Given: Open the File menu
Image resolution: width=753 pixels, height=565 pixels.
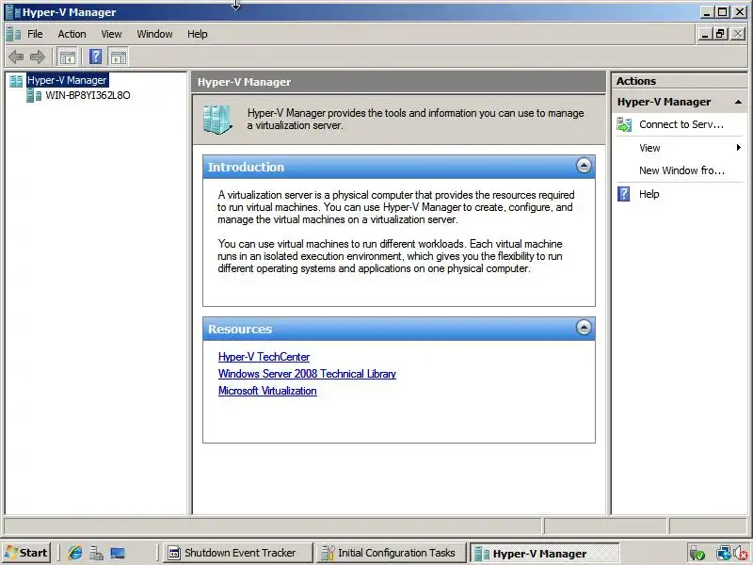Looking at the screenshot, I should 35,34.
